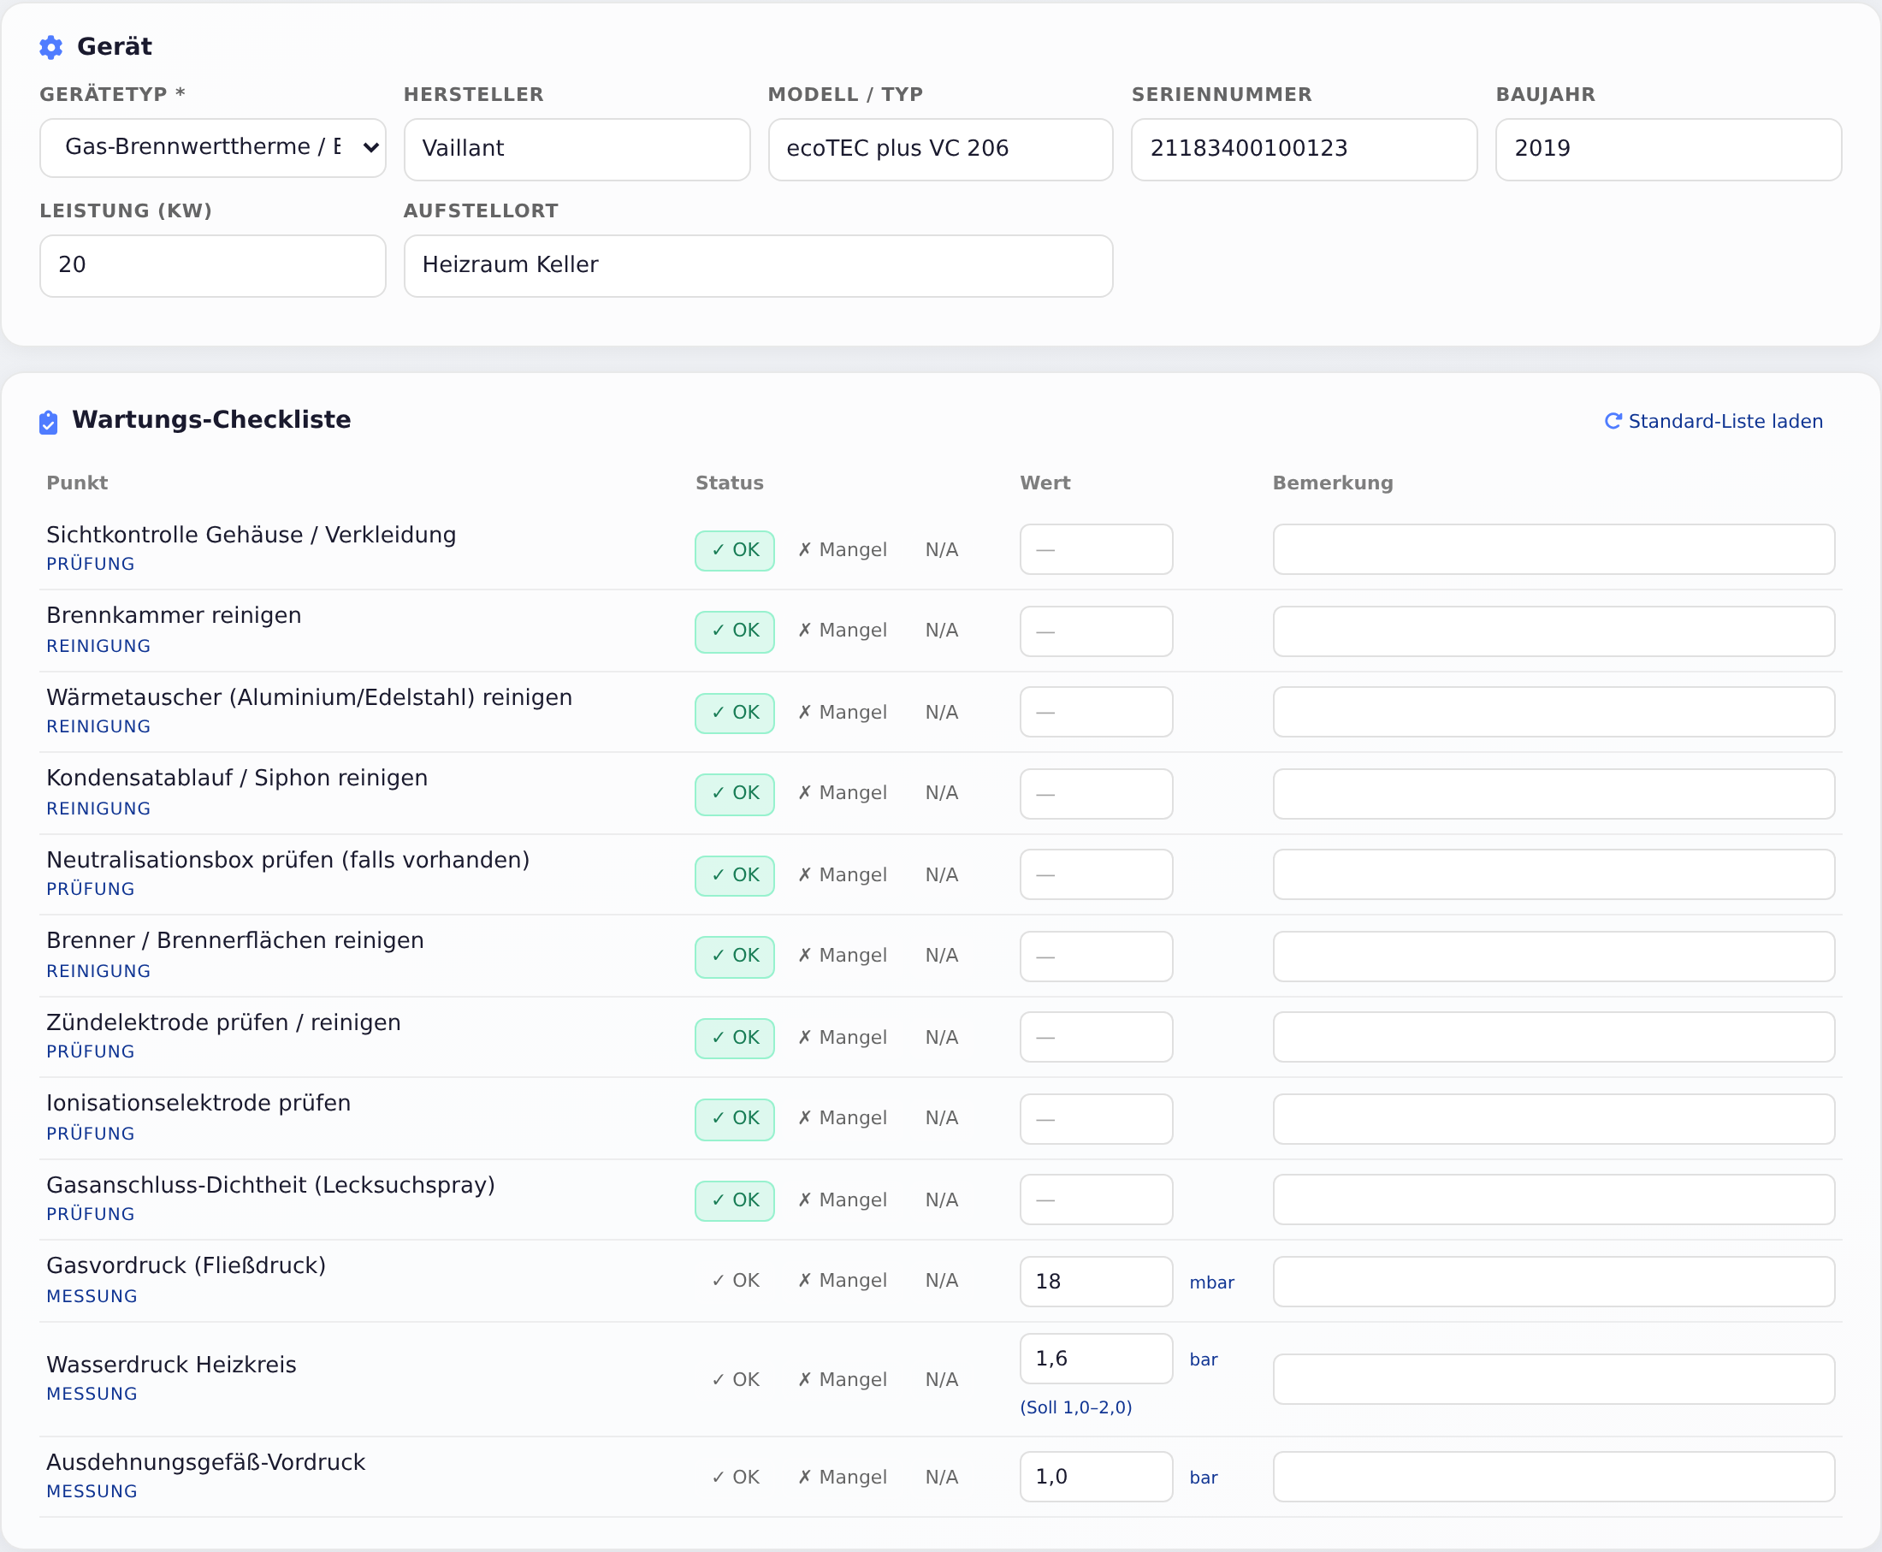
Task: Click the reload icon for Standard-Liste
Action: point(1613,421)
